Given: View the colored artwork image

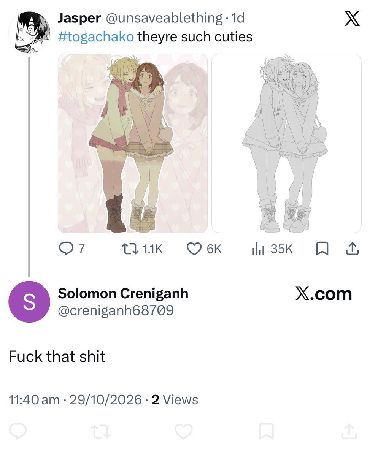Looking at the screenshot, I should point(133,143).
